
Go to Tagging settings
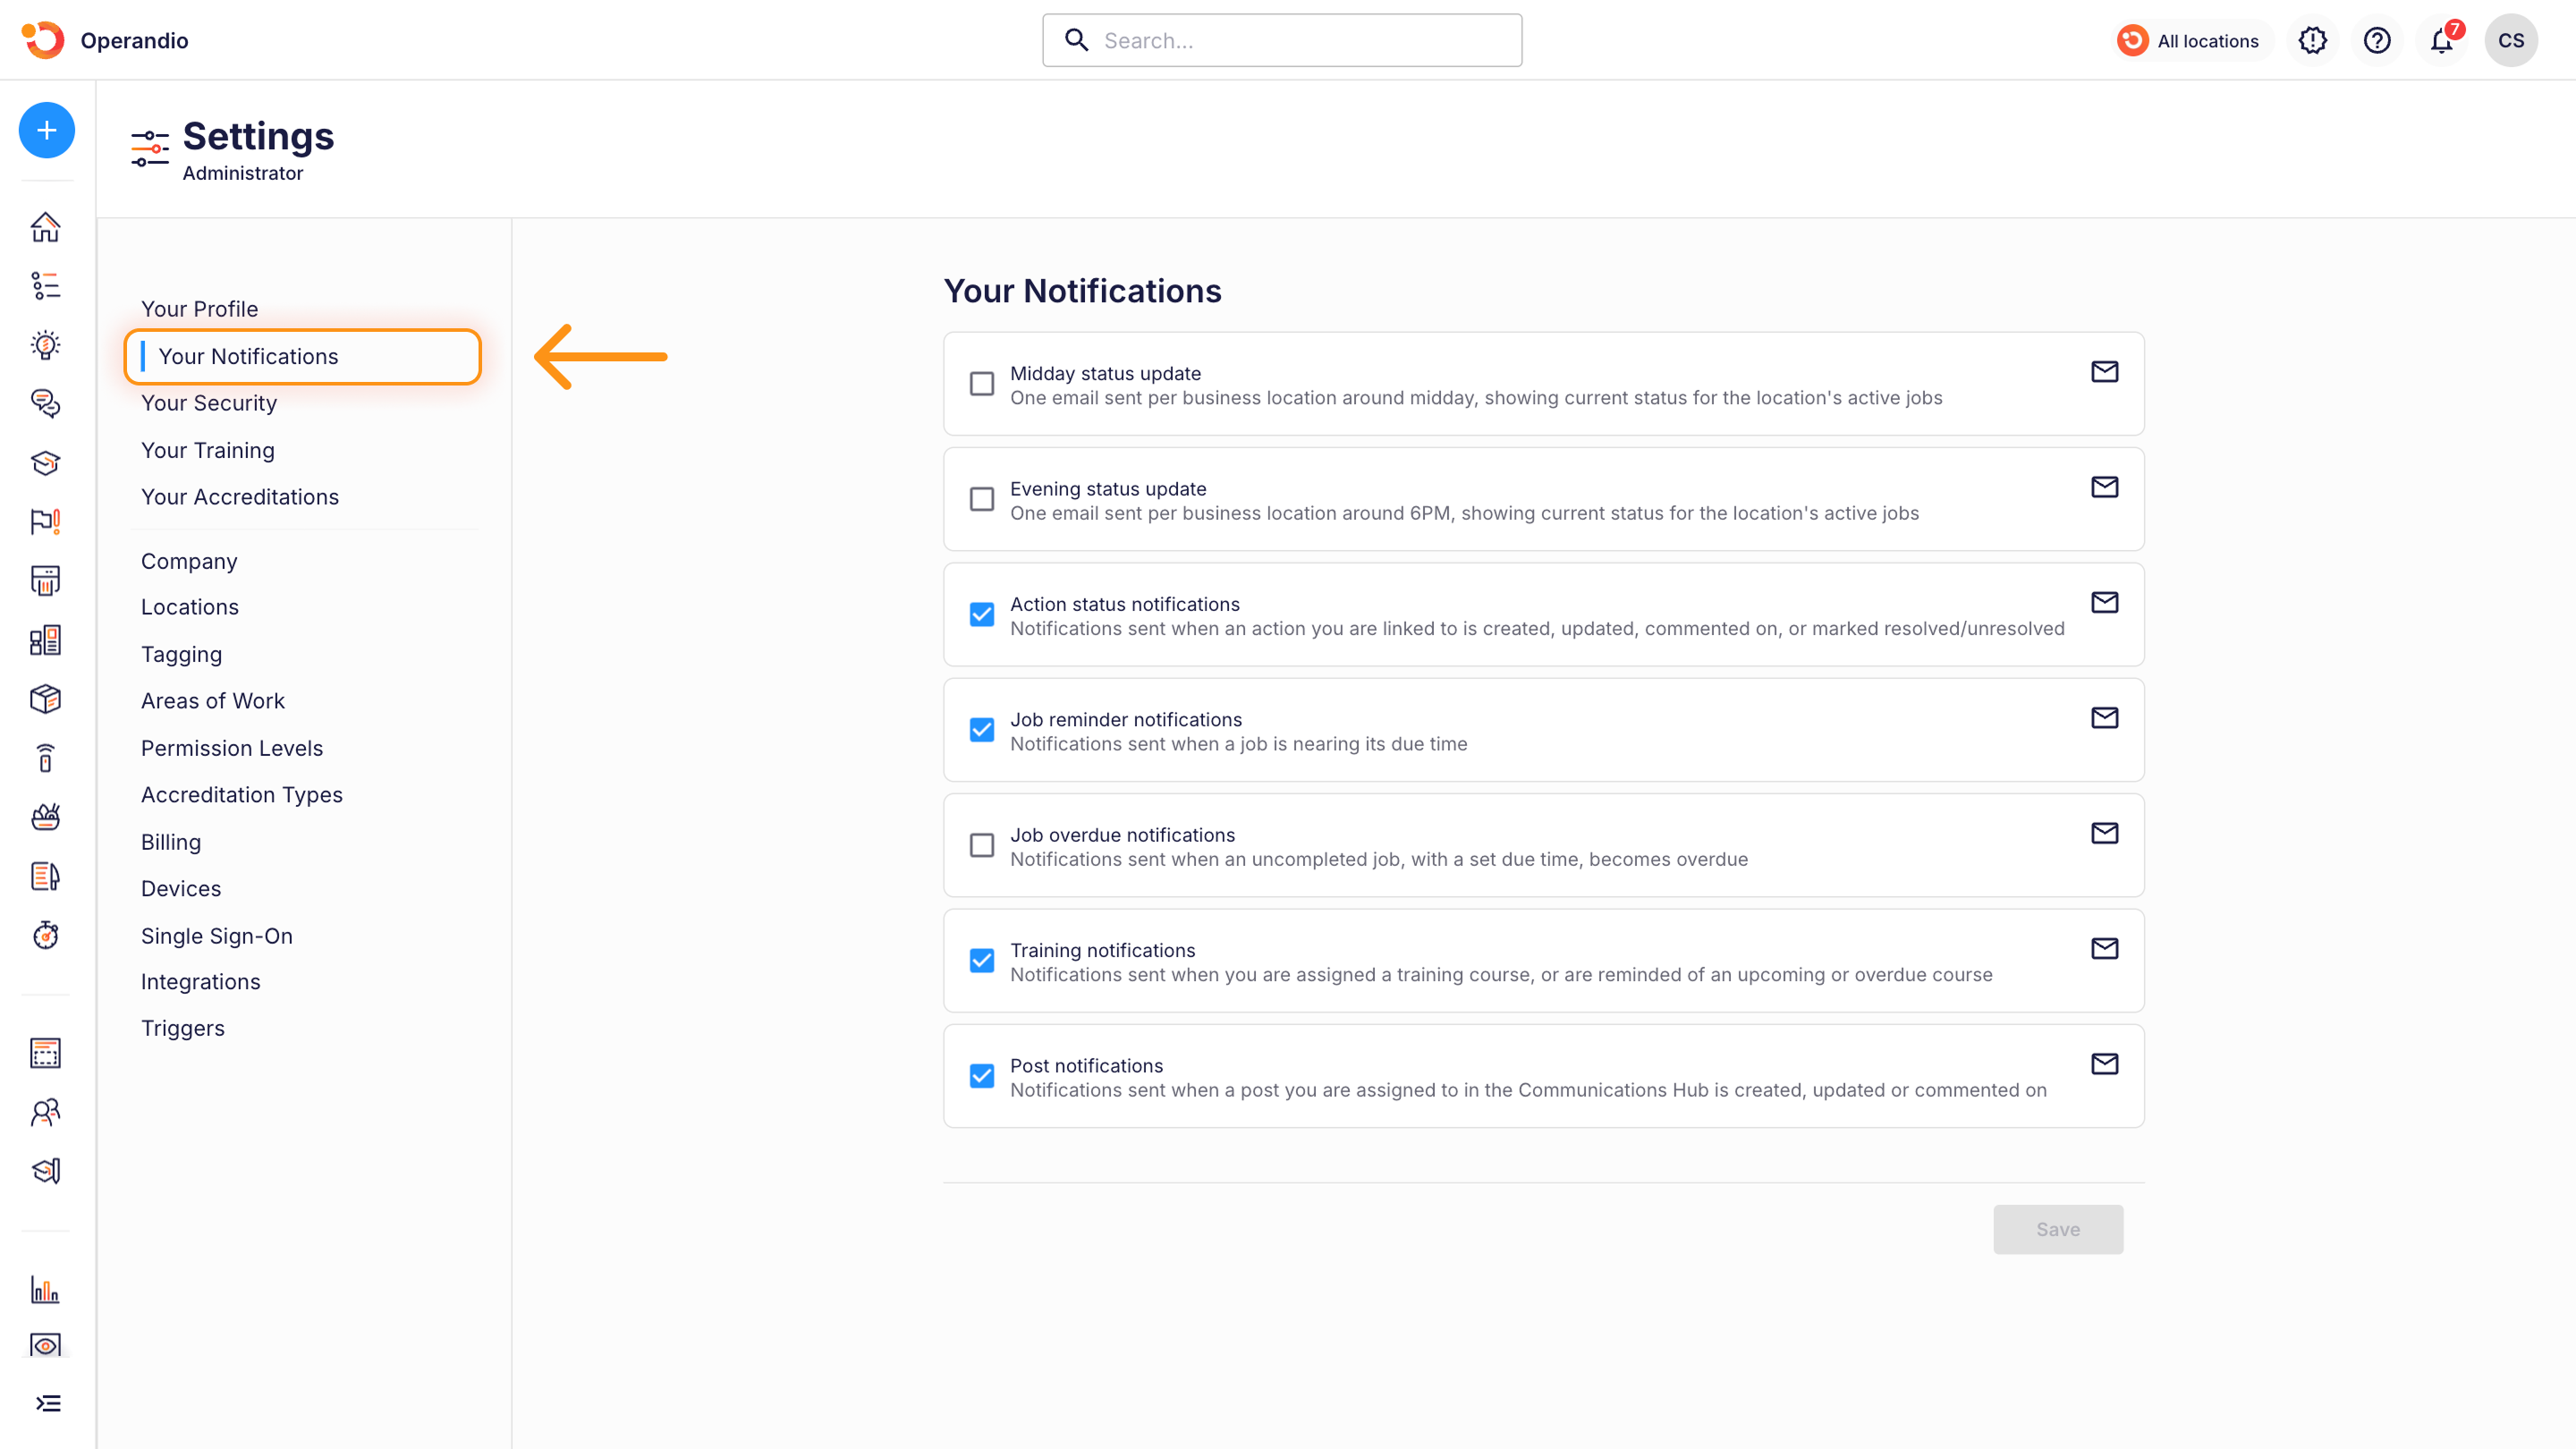(181, 654)
